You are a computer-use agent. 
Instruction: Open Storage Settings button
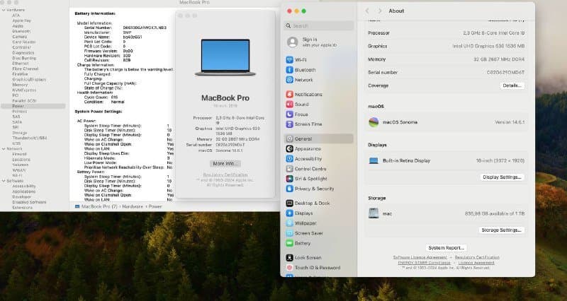[x=502, y=230]
